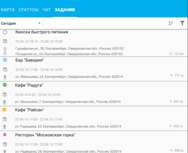Click the address ул. Малышева, 7
The image size is (188, 153).
[68, 102]
